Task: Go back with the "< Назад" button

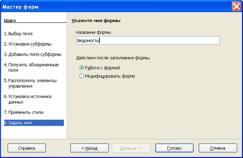Action: pyautogui.click(x=89, y=148)
